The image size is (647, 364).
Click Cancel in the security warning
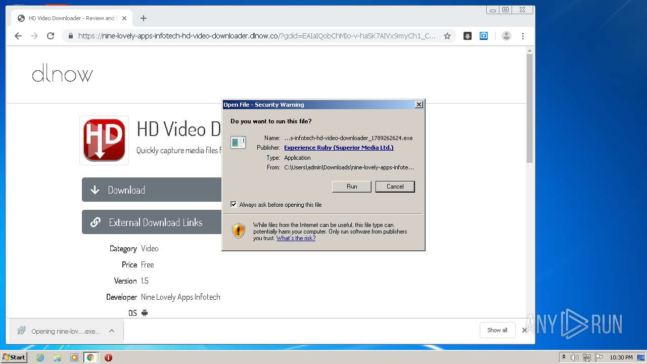395,187
